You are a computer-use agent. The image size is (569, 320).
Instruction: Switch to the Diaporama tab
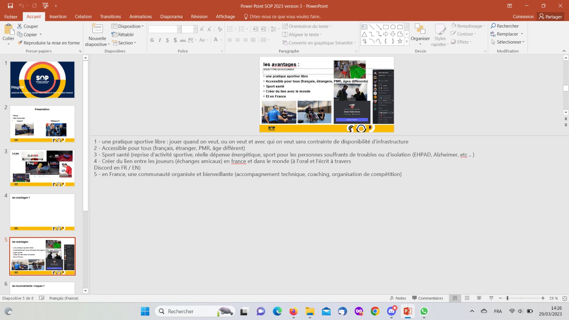click(171, 17)
